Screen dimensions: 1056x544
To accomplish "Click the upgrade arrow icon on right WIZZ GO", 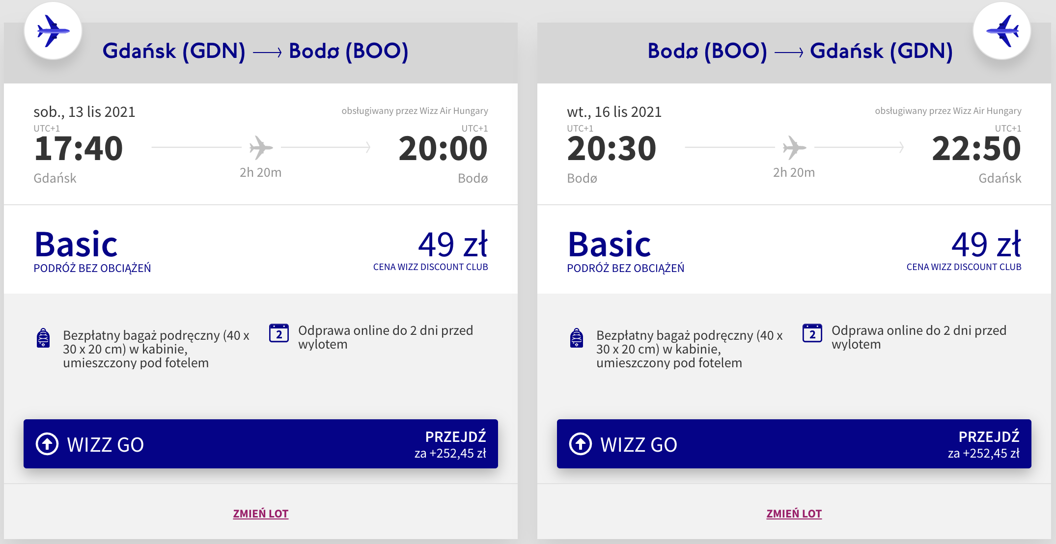I will click(x=581, y=444).
